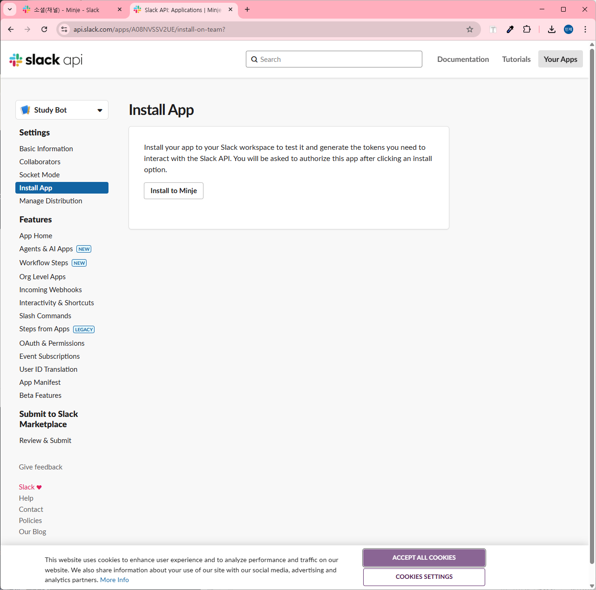
Task: Go to OAuth & Permissions
Action: [x=52, y=343]
